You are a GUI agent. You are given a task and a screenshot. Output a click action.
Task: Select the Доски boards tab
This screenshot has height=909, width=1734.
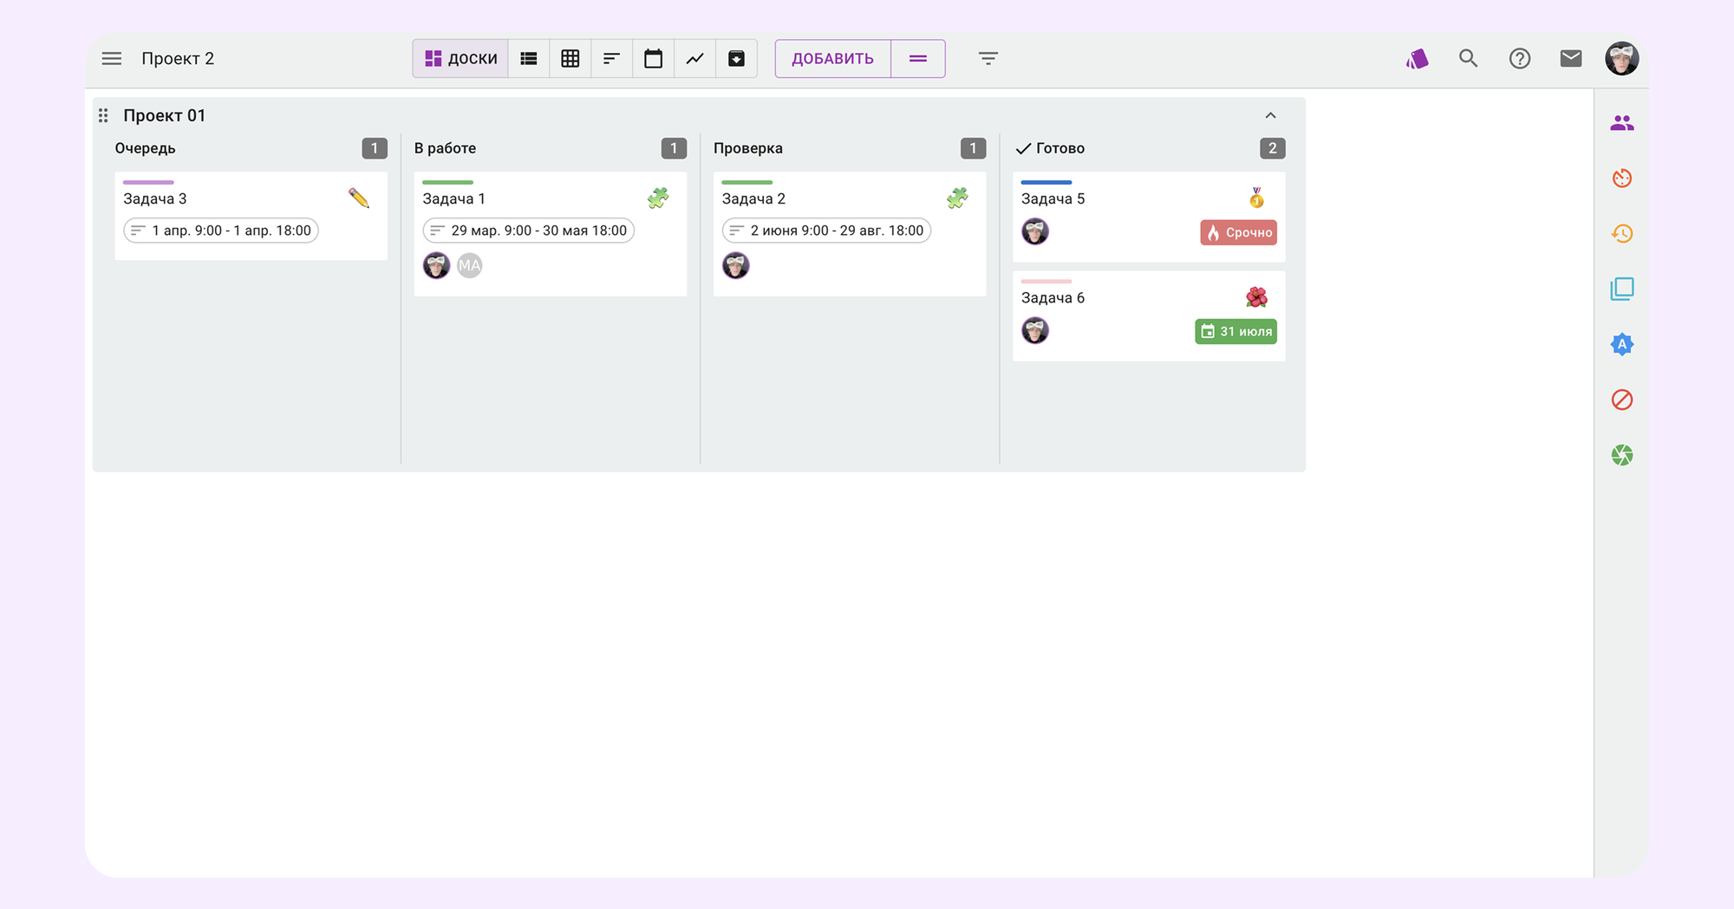pyautogui.click(x=460, y=59)
